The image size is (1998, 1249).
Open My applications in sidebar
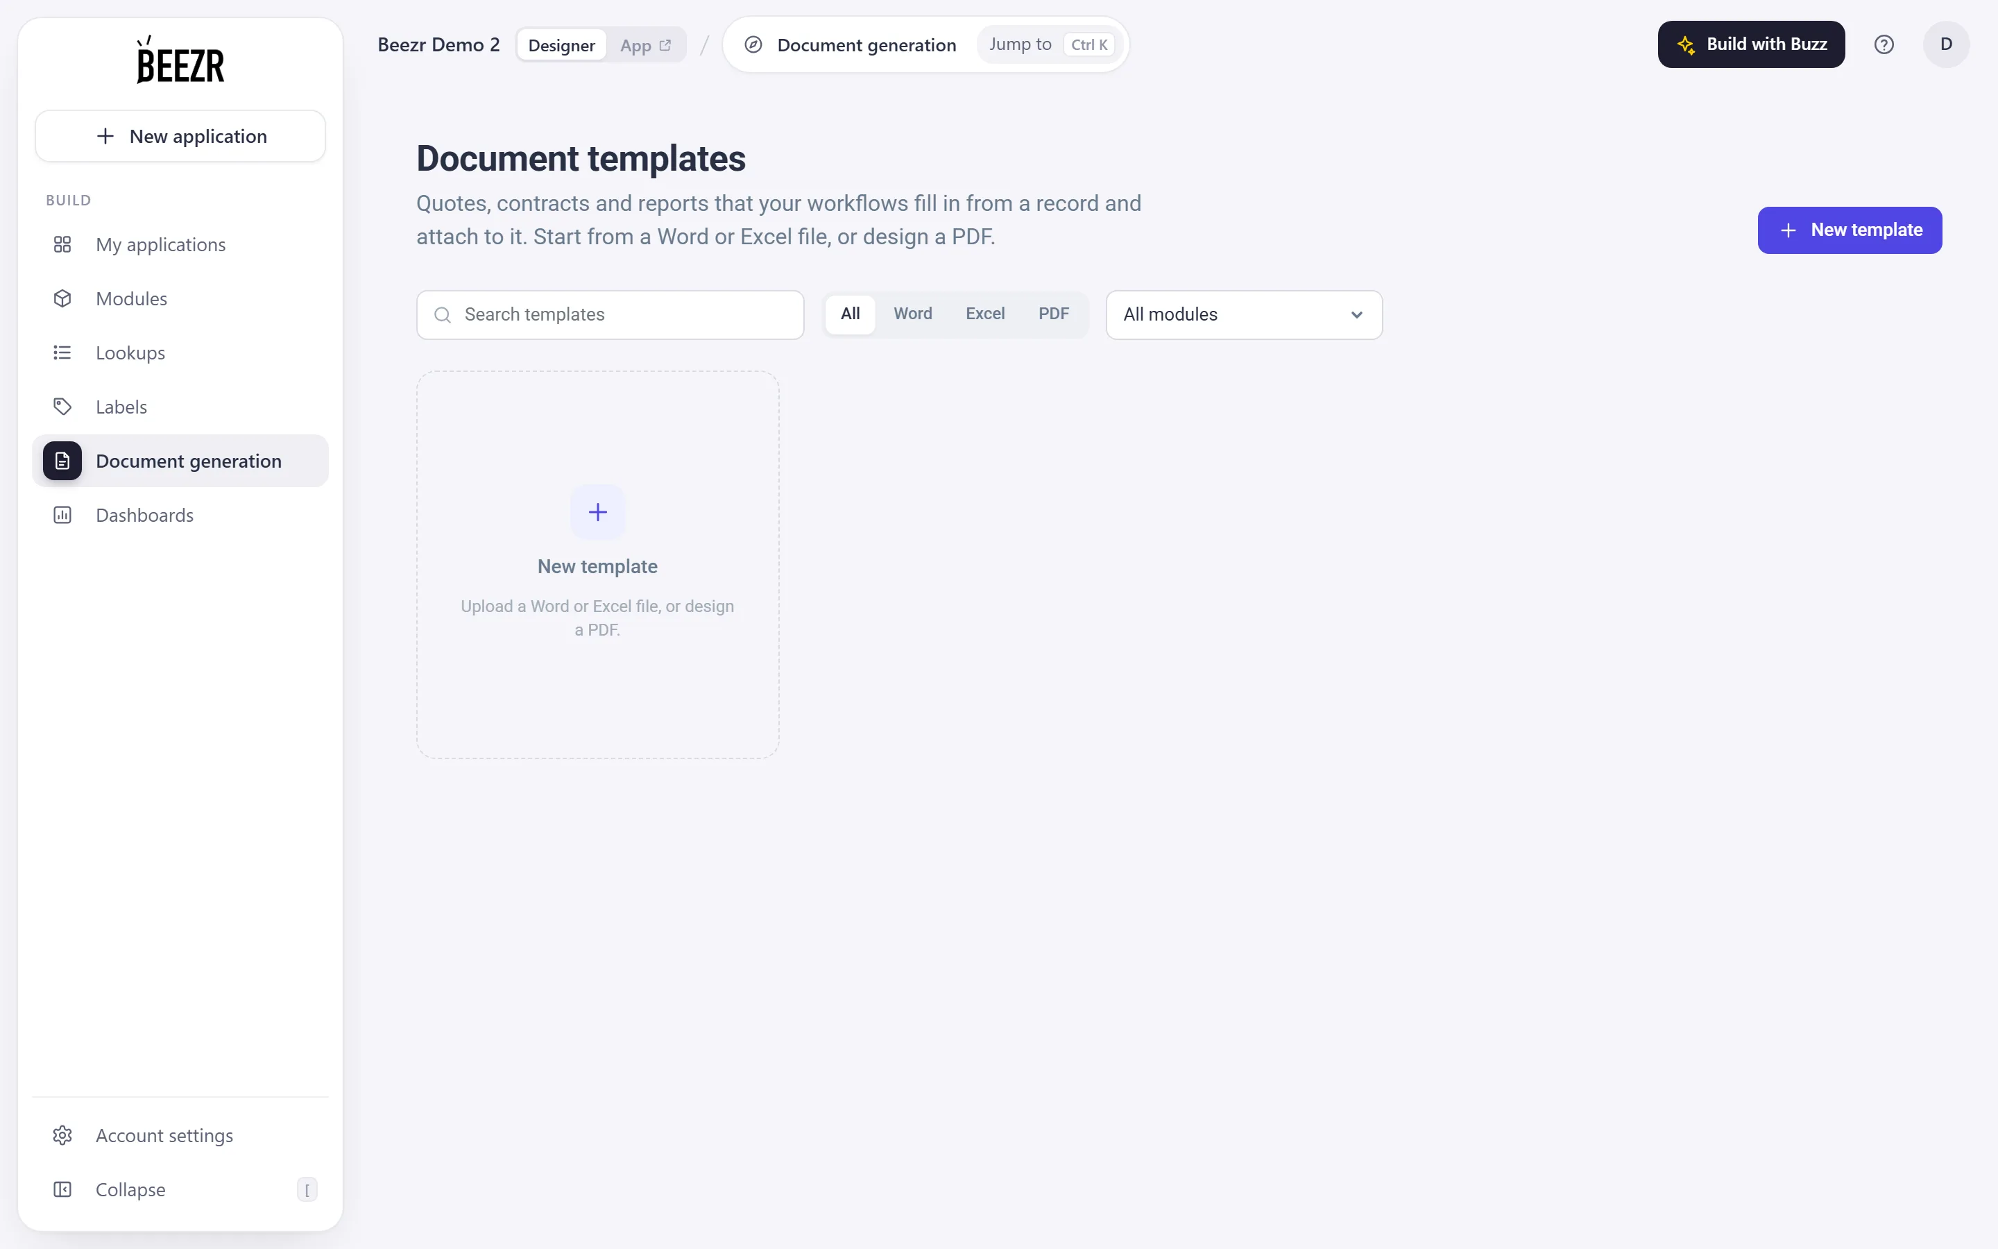[x=180, y=244]
